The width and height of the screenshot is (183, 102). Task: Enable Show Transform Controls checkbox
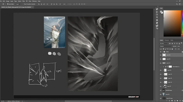tap(23, 4)
